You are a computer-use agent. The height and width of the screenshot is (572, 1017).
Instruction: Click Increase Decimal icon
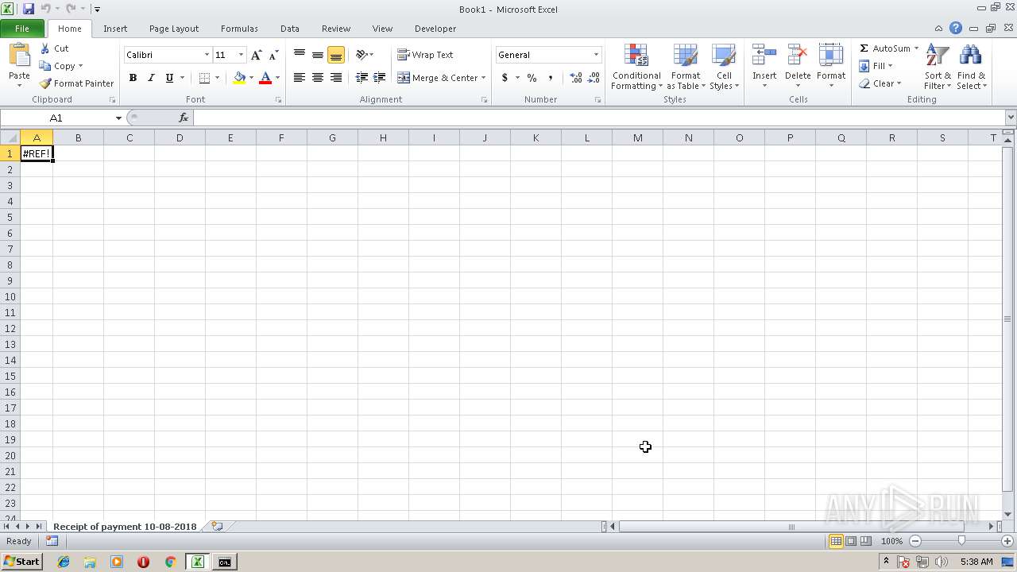(576, 78)
